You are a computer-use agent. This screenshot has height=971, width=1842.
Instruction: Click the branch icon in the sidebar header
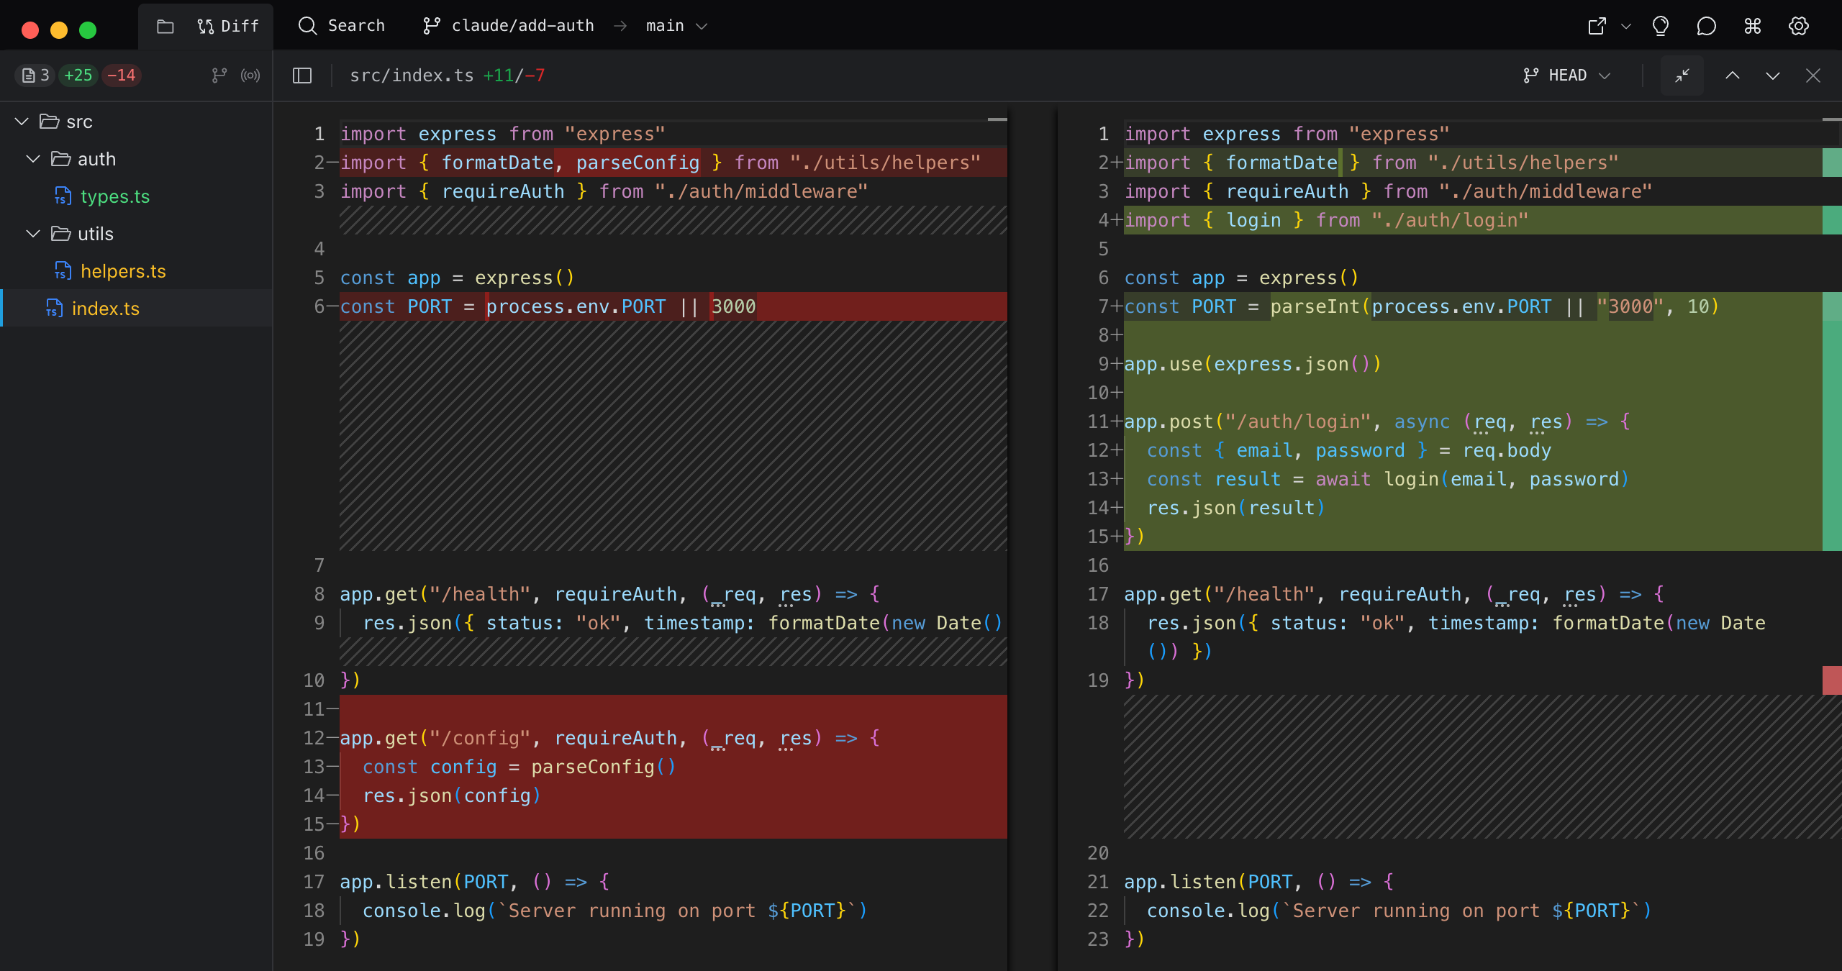[x=219, y=76]
